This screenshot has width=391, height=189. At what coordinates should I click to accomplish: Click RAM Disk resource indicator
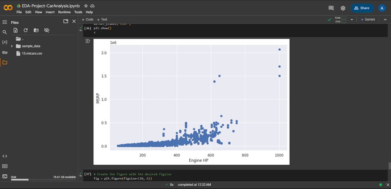(341, 20)
